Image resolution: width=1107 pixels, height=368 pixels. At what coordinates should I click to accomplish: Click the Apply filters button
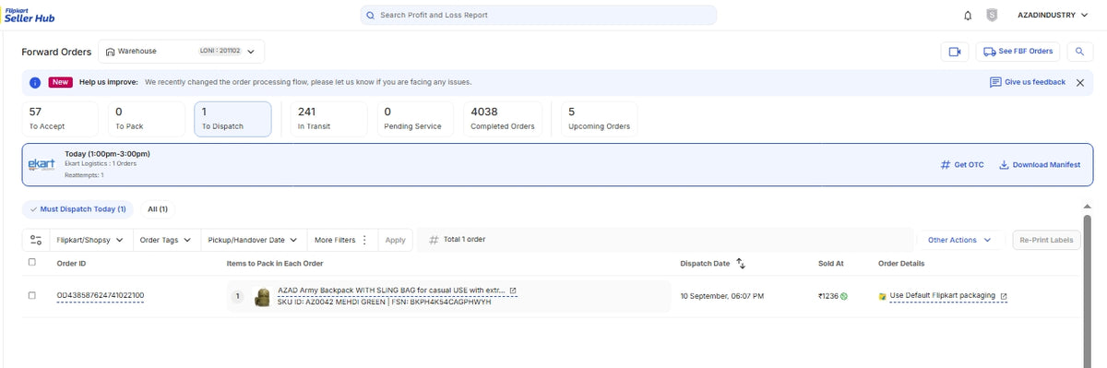click(395, 240)
